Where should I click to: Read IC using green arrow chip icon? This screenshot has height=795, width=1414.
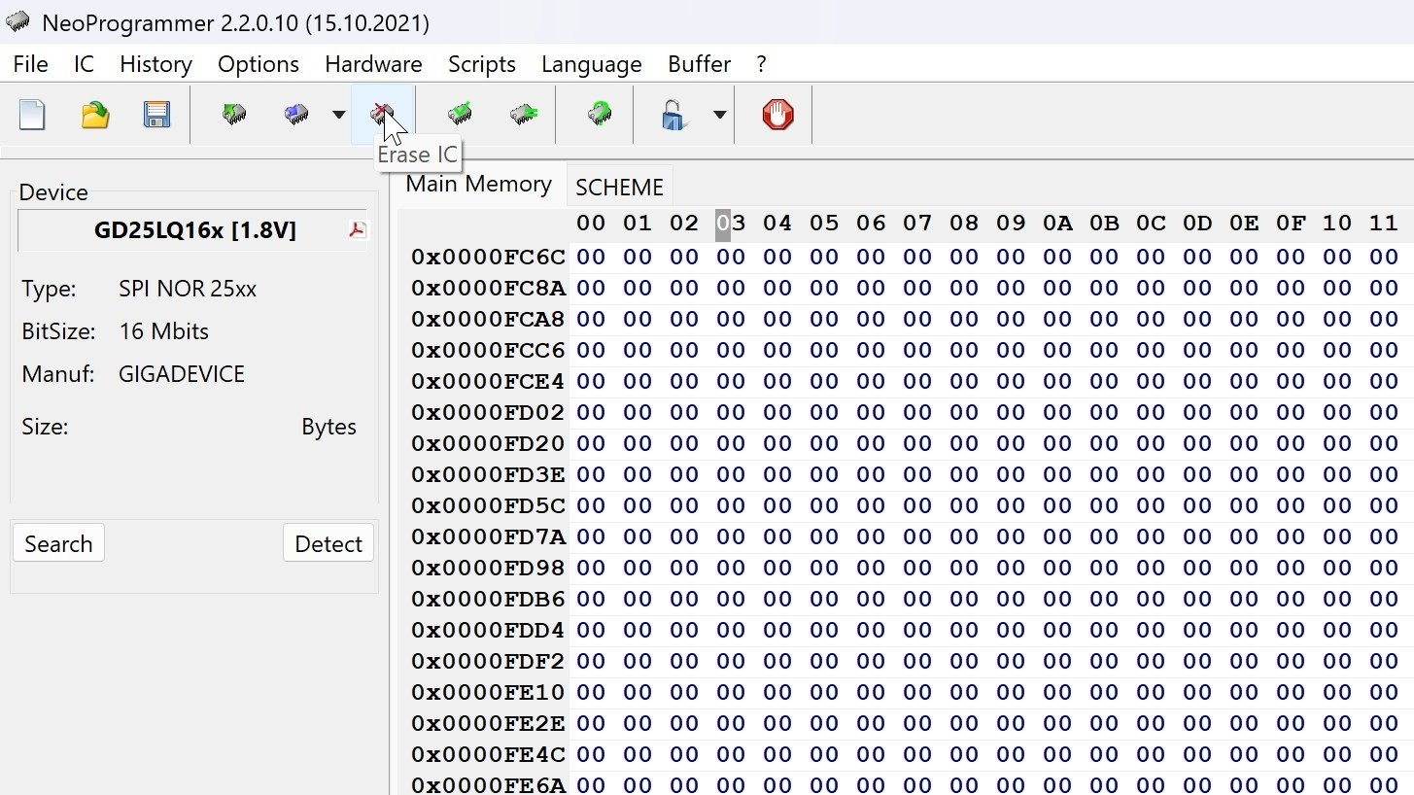pos(234,115)
